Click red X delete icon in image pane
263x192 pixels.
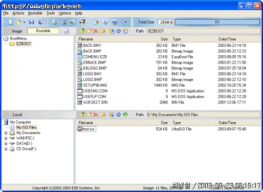[x=96, y=31]
